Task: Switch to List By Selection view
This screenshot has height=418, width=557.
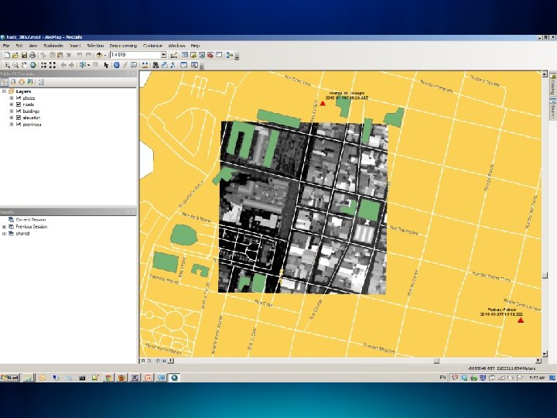Action: point(30,83)
